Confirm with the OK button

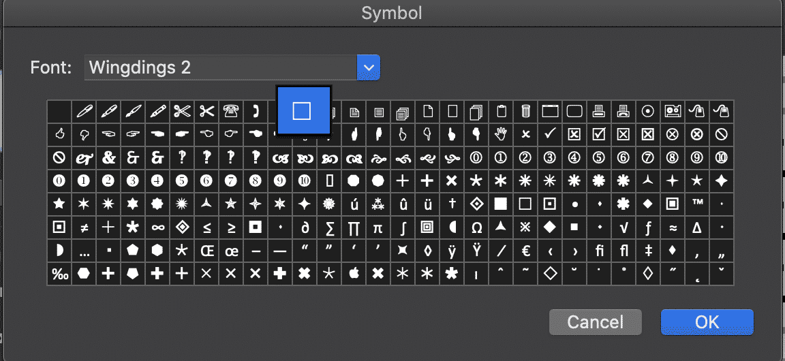[x=707, y=321]
